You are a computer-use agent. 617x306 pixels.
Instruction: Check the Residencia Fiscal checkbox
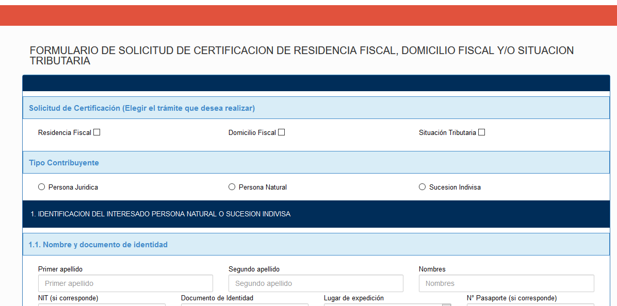[96, 132]
